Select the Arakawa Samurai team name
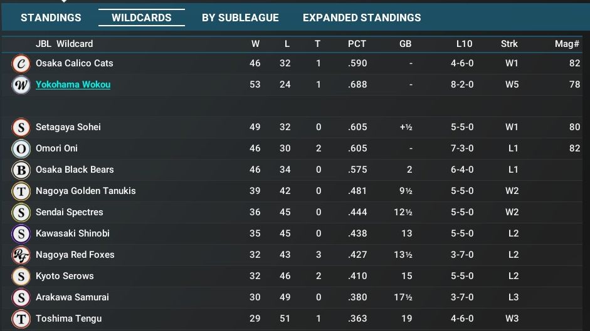 [x=72, y=297]
